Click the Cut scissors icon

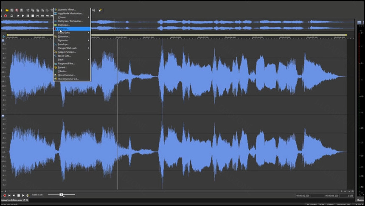point(28,10)
